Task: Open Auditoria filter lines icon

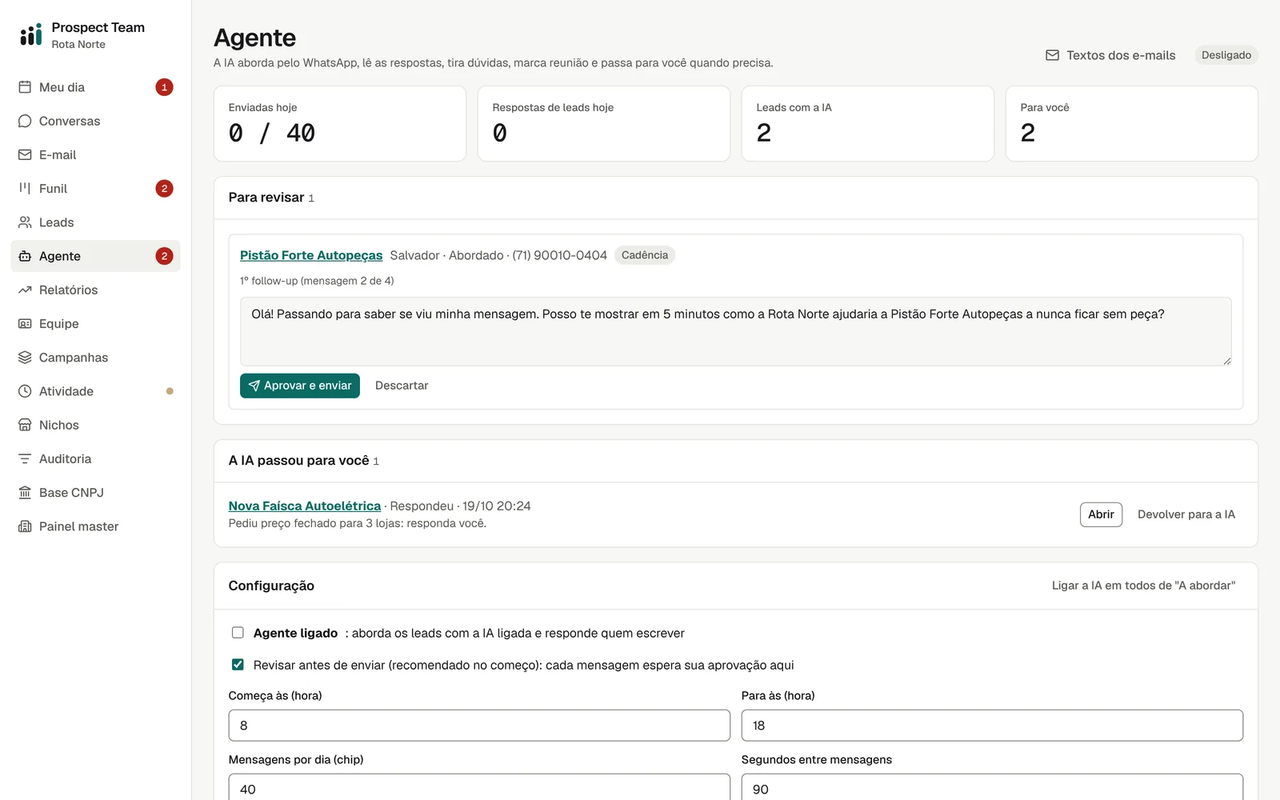Action: [25, 458]
